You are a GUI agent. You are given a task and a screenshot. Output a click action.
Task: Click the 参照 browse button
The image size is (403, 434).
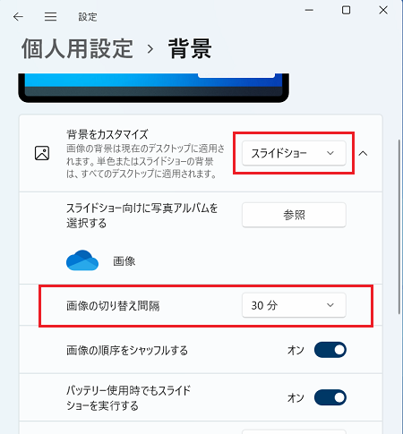pos(294,215)
